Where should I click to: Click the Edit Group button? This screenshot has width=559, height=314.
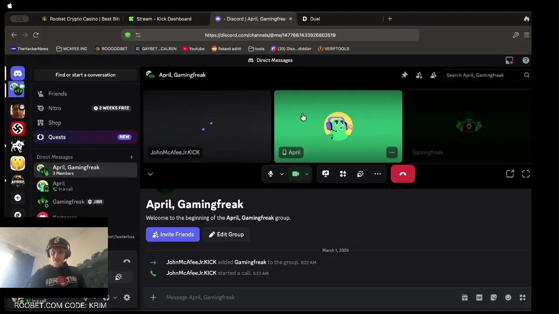coord(226,235)
